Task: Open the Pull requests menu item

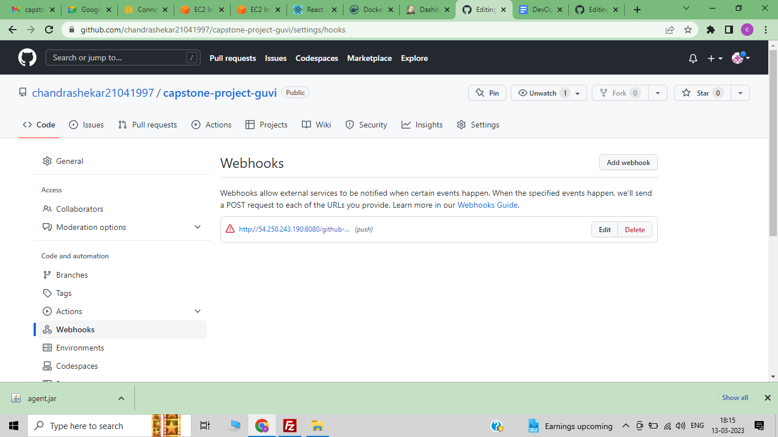Action: 232,58
